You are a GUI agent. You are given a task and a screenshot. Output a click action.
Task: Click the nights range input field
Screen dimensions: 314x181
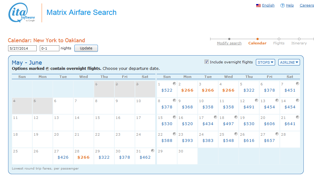point(49,48)
